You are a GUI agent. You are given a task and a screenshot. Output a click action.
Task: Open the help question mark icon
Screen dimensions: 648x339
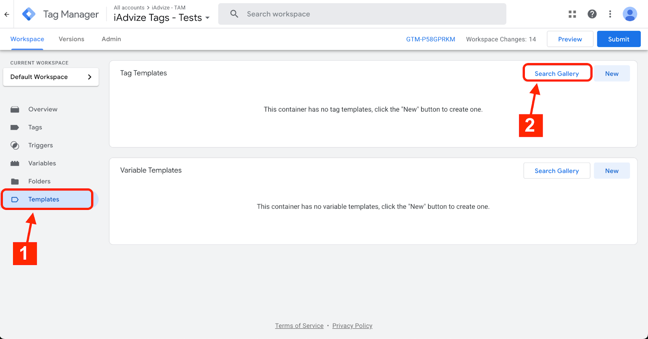point(592,14)
